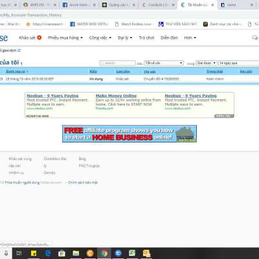The width and height of the screenshot is (259, 259).
Task: Open 'Chính sách bảo mật' footer link
Action: click(x=83, y=183)
